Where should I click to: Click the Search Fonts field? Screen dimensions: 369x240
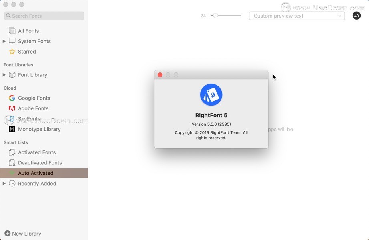click(44, 16)
